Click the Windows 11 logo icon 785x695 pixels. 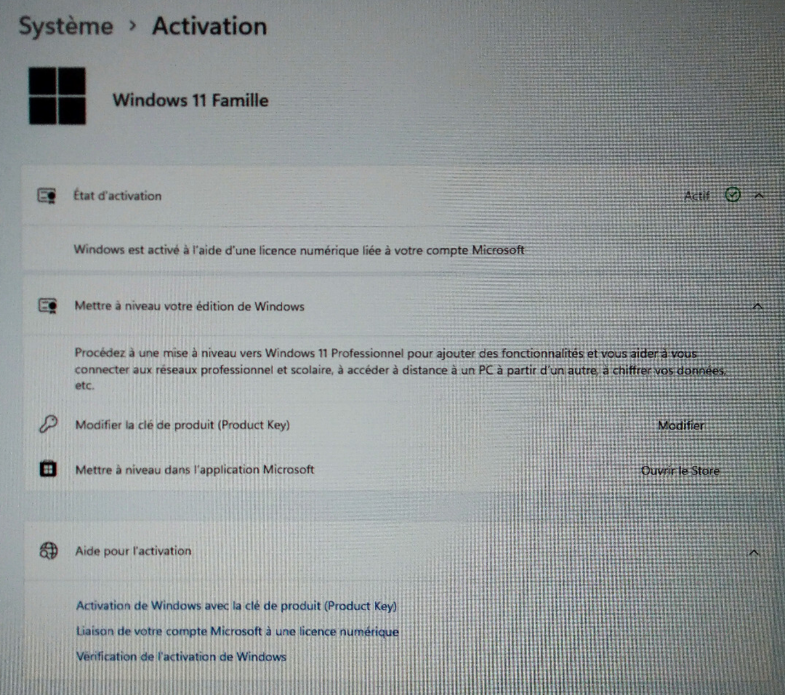point(57,96)
